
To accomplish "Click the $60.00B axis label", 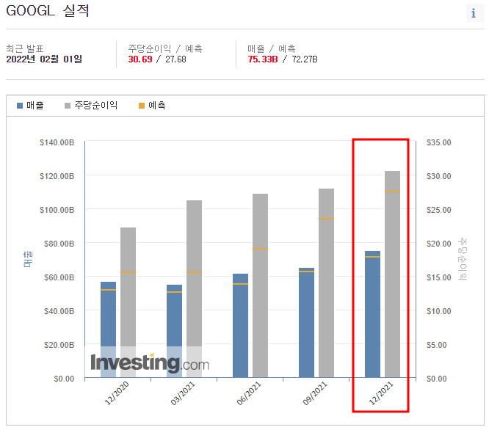I will (59, 277).
